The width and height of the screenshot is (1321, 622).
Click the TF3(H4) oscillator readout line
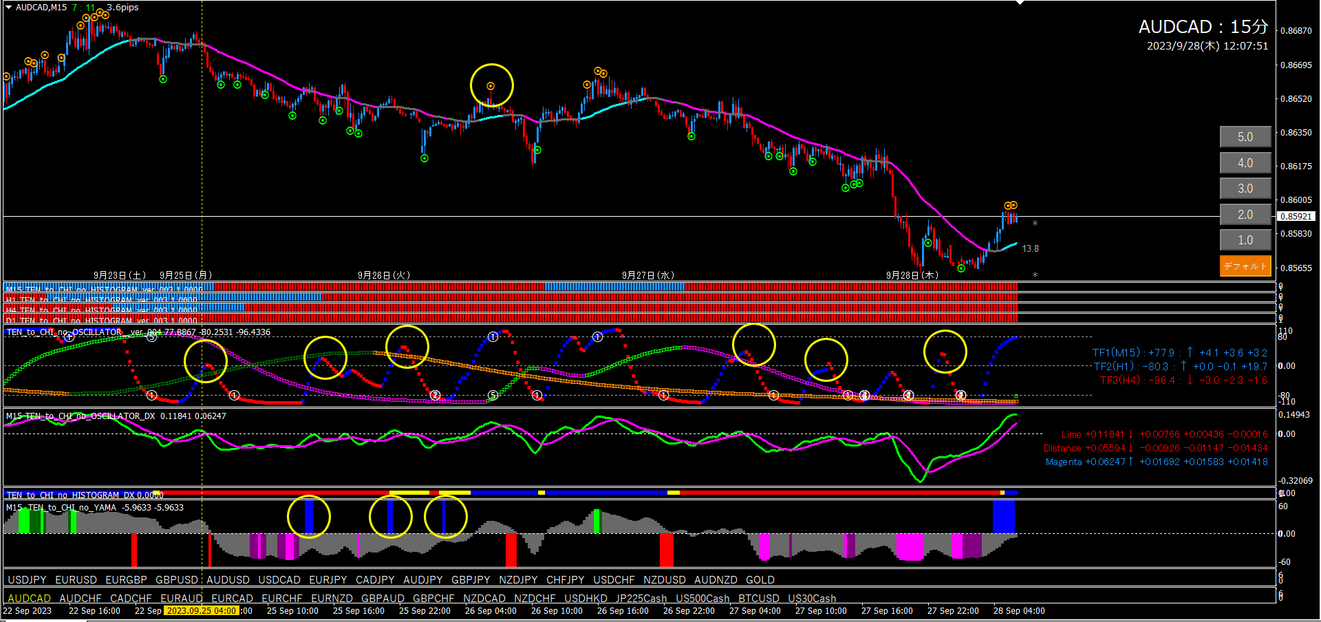1183,380
